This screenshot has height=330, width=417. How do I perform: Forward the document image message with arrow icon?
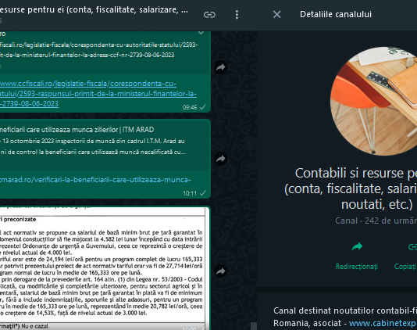pyautogui.click(x=221, y=271)
